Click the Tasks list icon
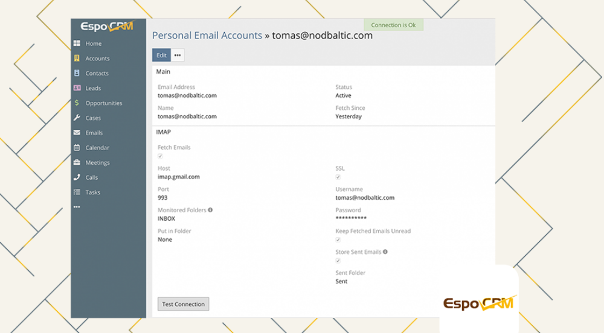 [77, 192]
